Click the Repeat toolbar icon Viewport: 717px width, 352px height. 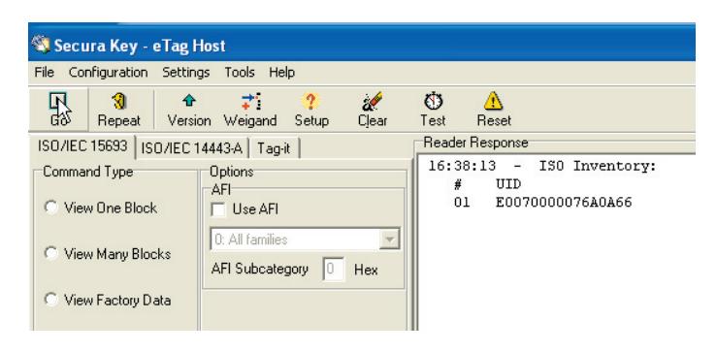coord(119,110)
